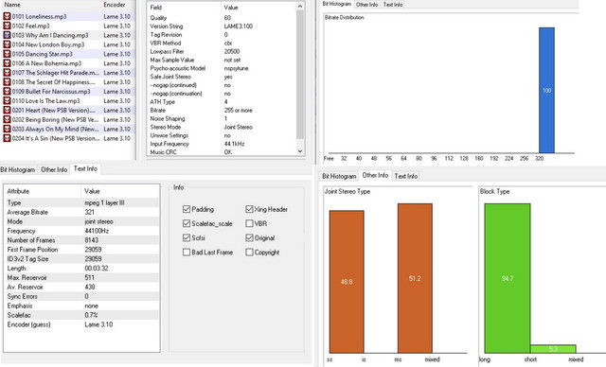The width and height of the screenshot is (606, 367).
Task: Open the Bit Histogram tab above the Bitrate Distribution chart
Action: (337, 4)
